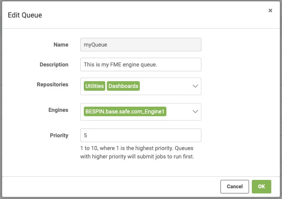This screenshot has height=199, width=282.
Task: Expand the Engines dropdown chevron
Action: point(195,111)
